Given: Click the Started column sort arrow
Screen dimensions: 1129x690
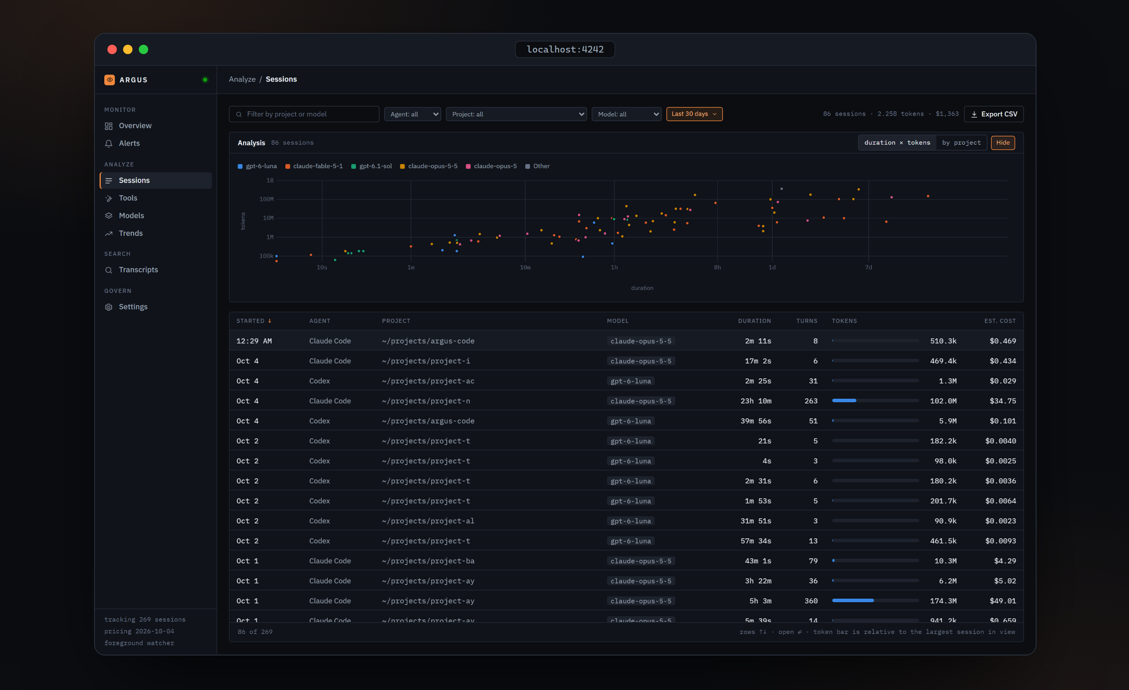Looking at the screenshot, I should click(269, 321).
